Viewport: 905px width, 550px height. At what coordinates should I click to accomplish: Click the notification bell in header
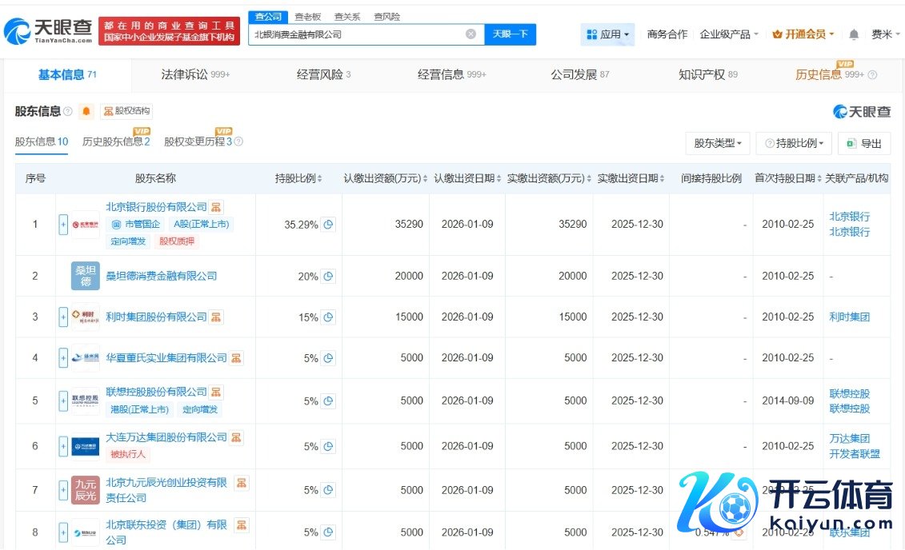pos(854,34)
